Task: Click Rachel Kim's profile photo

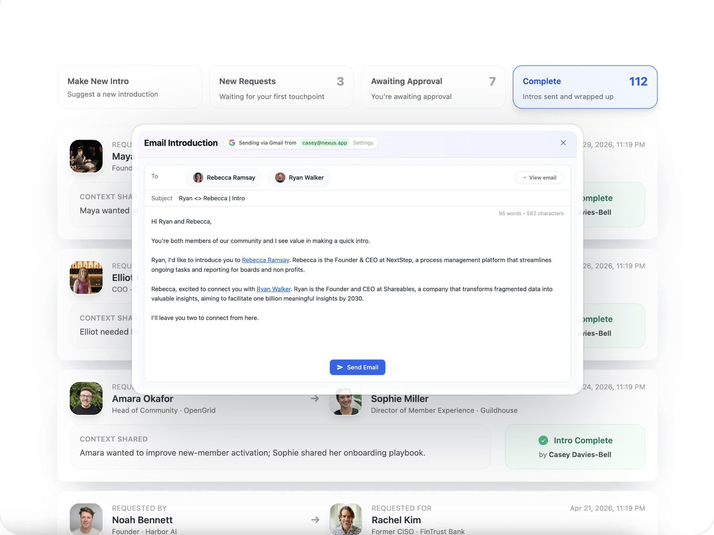Action: 345,519
